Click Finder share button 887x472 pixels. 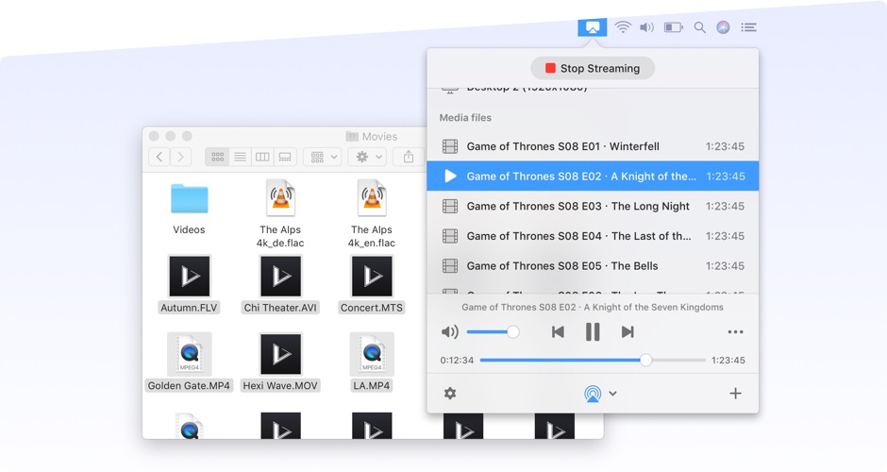point(409,157)
